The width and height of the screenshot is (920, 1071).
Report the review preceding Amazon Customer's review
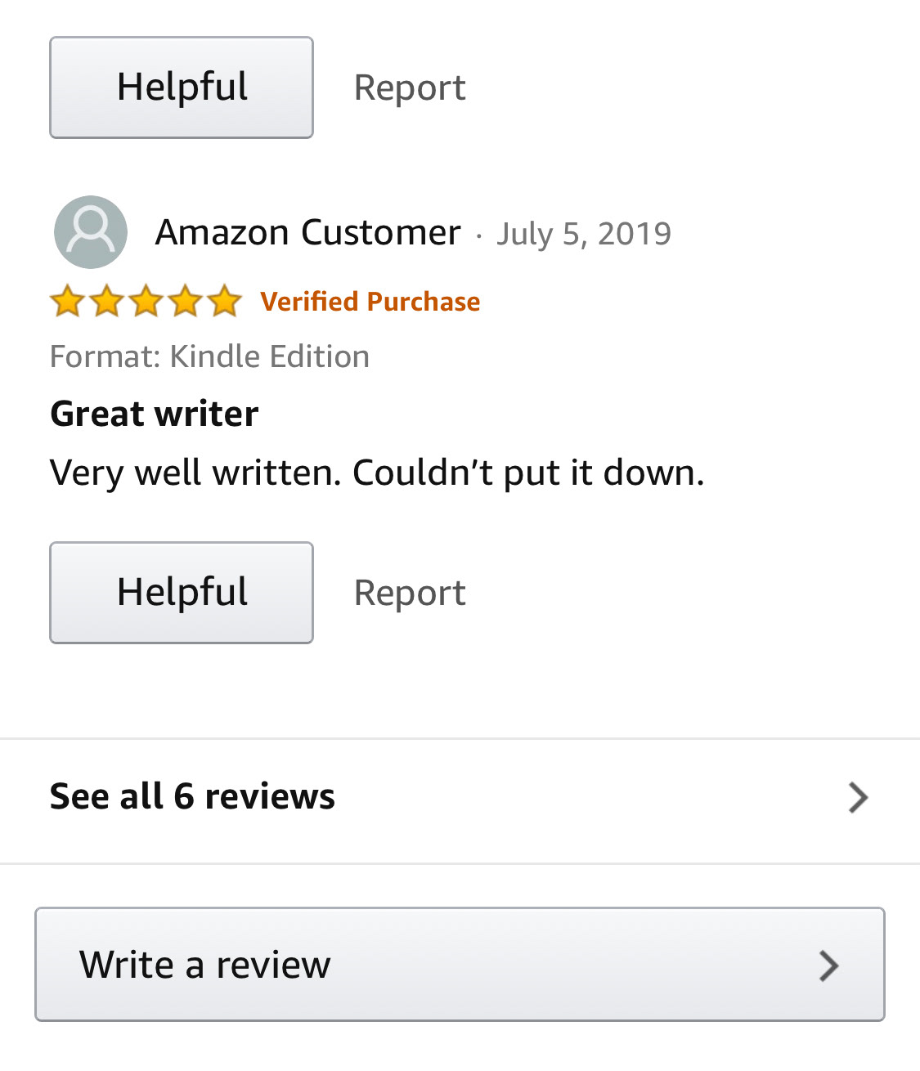pos(410,87)
